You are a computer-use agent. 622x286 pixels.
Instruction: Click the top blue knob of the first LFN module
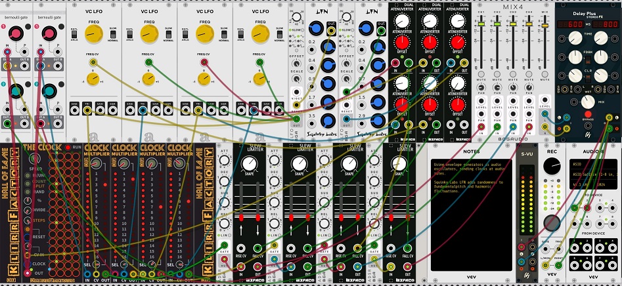pyautogui.click(x=316, y=28)
